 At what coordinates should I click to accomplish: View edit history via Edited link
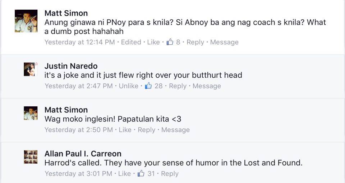(131, 42)
